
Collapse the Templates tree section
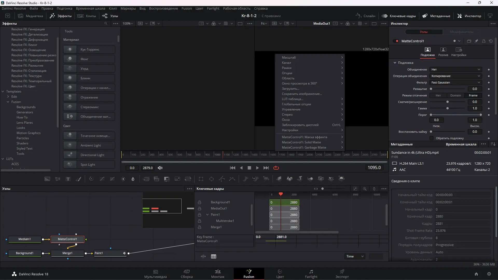coord(3,92)
